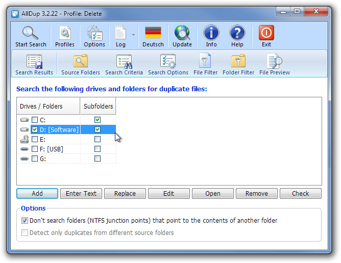This screenshot has height=263, width=341.
Task: Switch to the File Filter tab
Action: [x=205, y=65]
